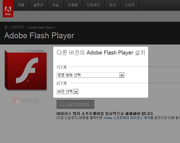
Task: Click the 지금 다운로드 button
Action: pyautogui.click(x=75, y=104)
